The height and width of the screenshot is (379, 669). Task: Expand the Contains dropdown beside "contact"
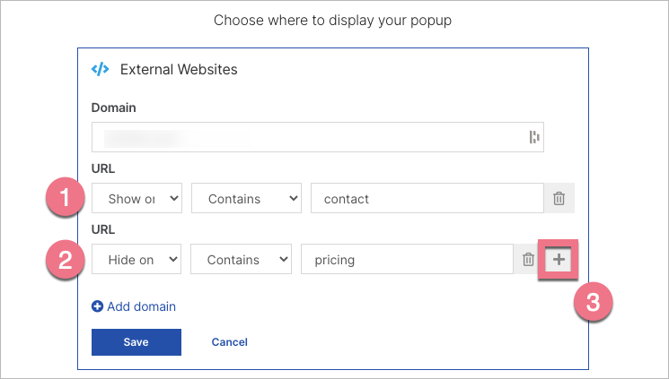(x=246, y=199)
